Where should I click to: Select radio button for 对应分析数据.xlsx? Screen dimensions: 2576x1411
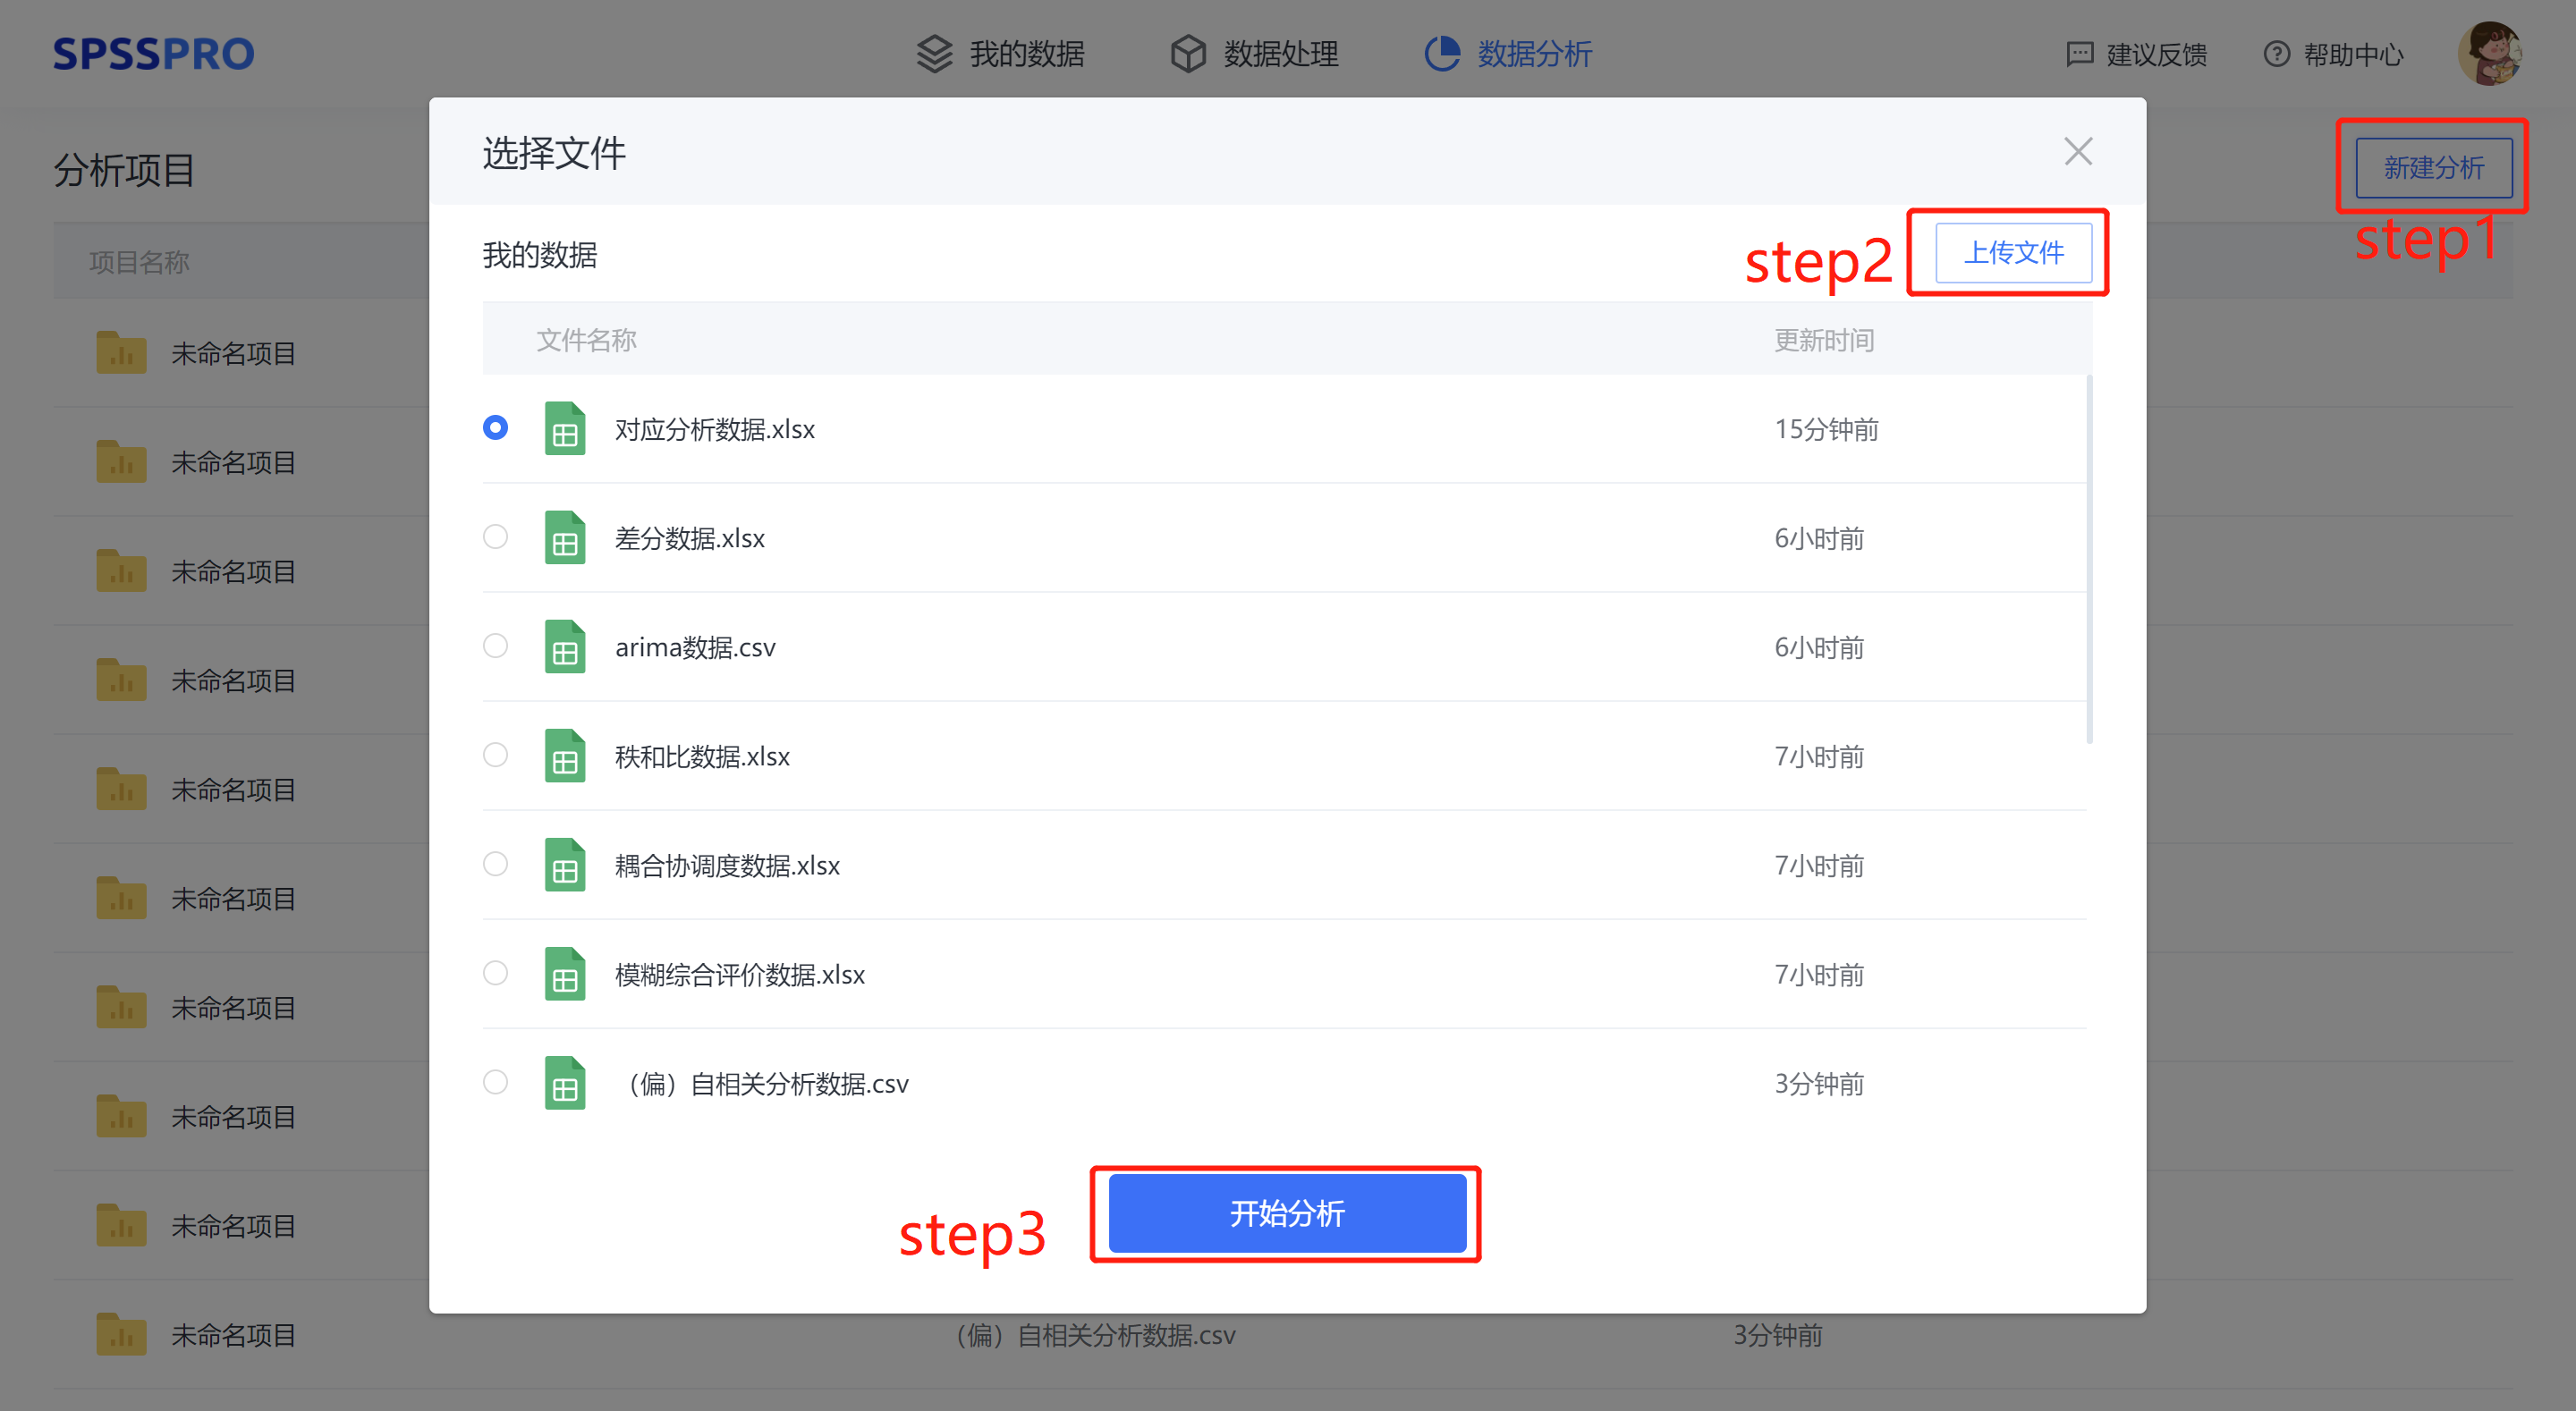pos(495,428)
